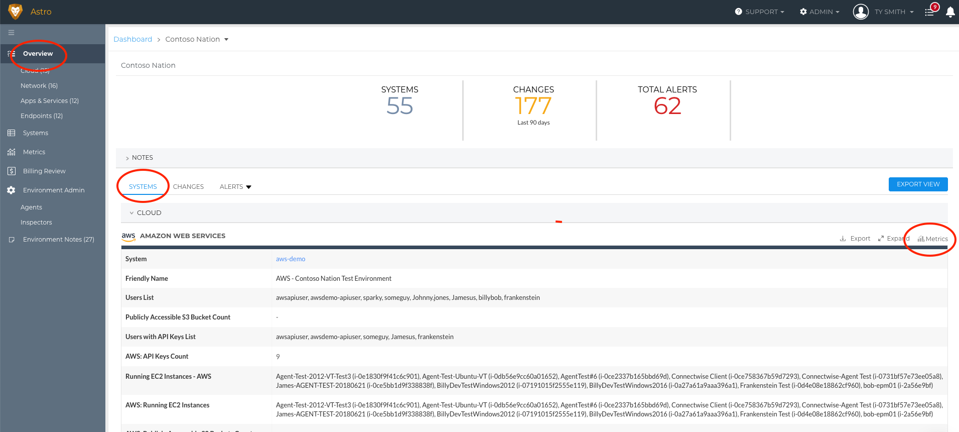The height and width of the screenshot is (432, 959).
Task: Click the Expand arrows icon for AWS
Action: [881, 239]
